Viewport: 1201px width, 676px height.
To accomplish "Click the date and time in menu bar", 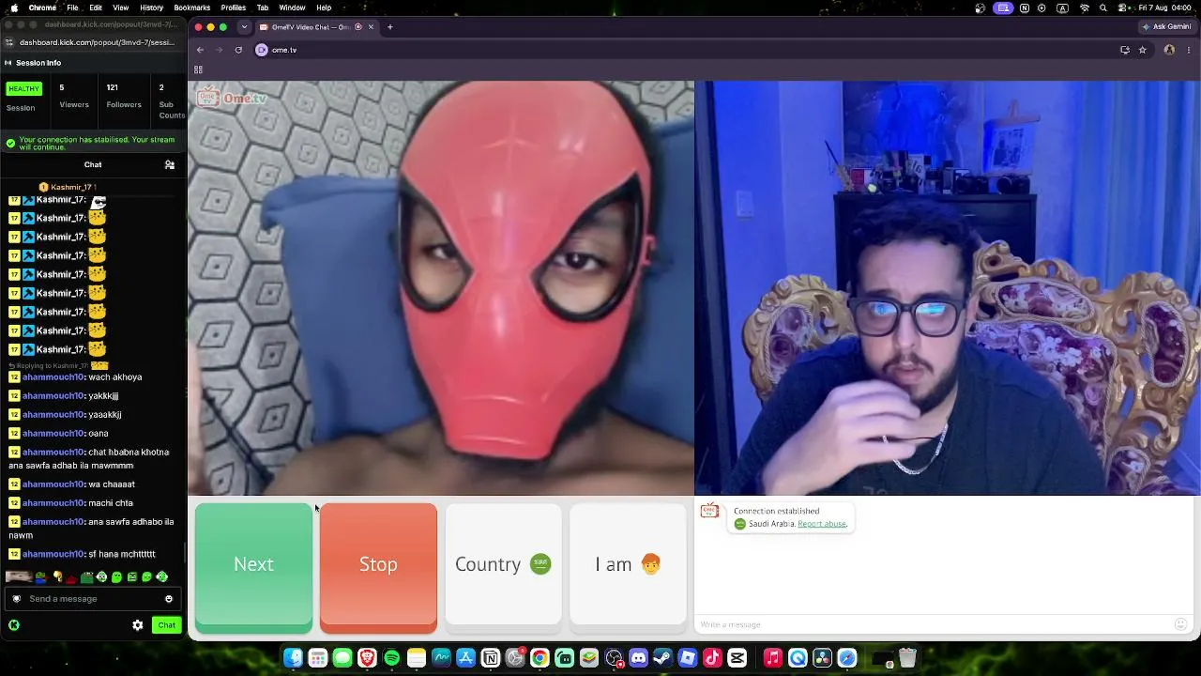I will (x=1163, y=8).
